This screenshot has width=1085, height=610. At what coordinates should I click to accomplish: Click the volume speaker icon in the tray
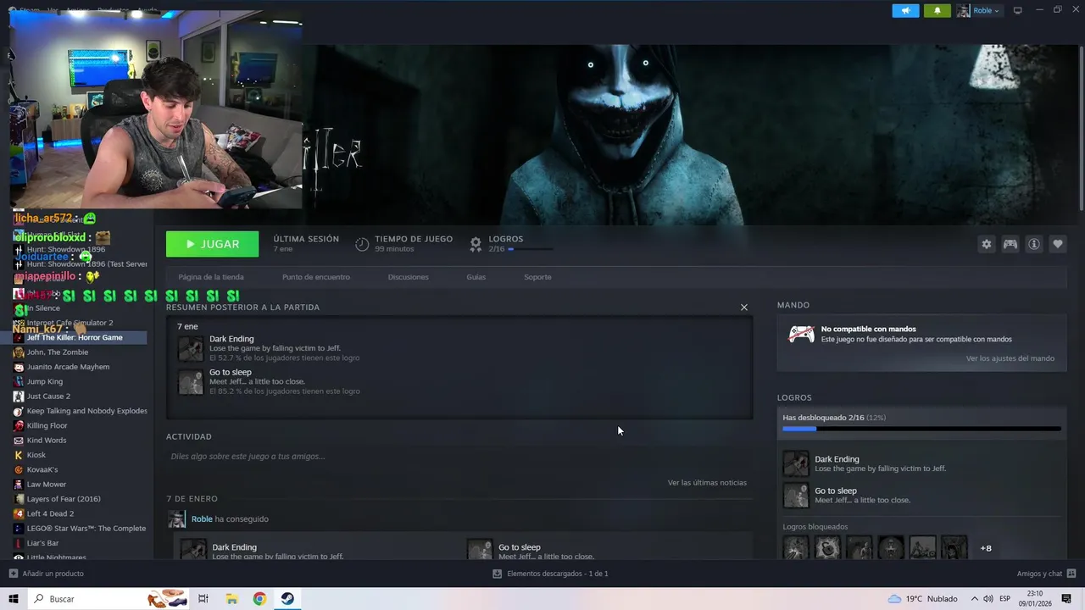[x=988, y=599]
